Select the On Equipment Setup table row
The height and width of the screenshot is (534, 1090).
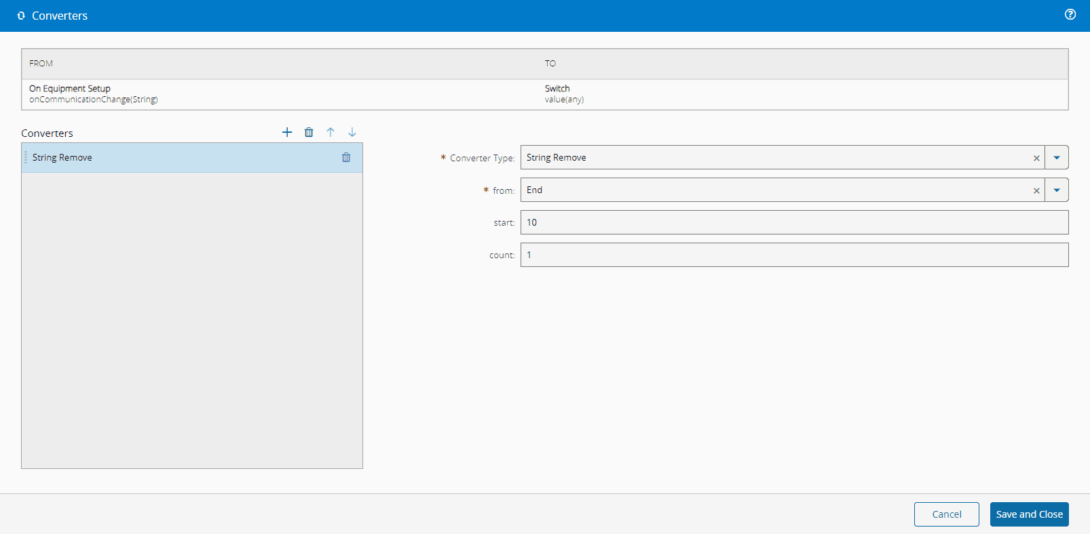[271, 94]
